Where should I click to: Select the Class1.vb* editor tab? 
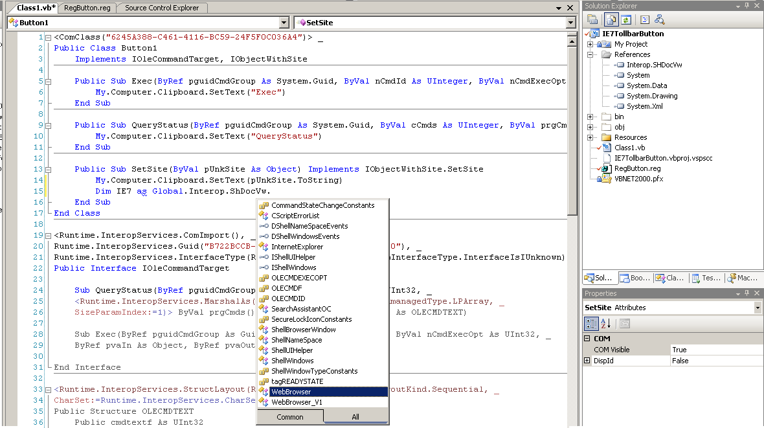(x=36, y=8)
